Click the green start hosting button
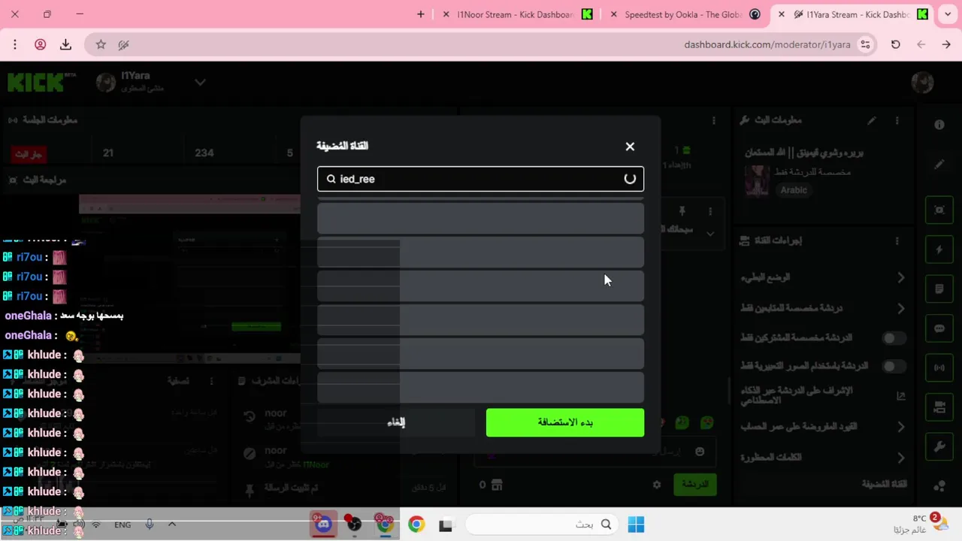Image resolution: width=962 pixels, height=541 pixels. 565,422
